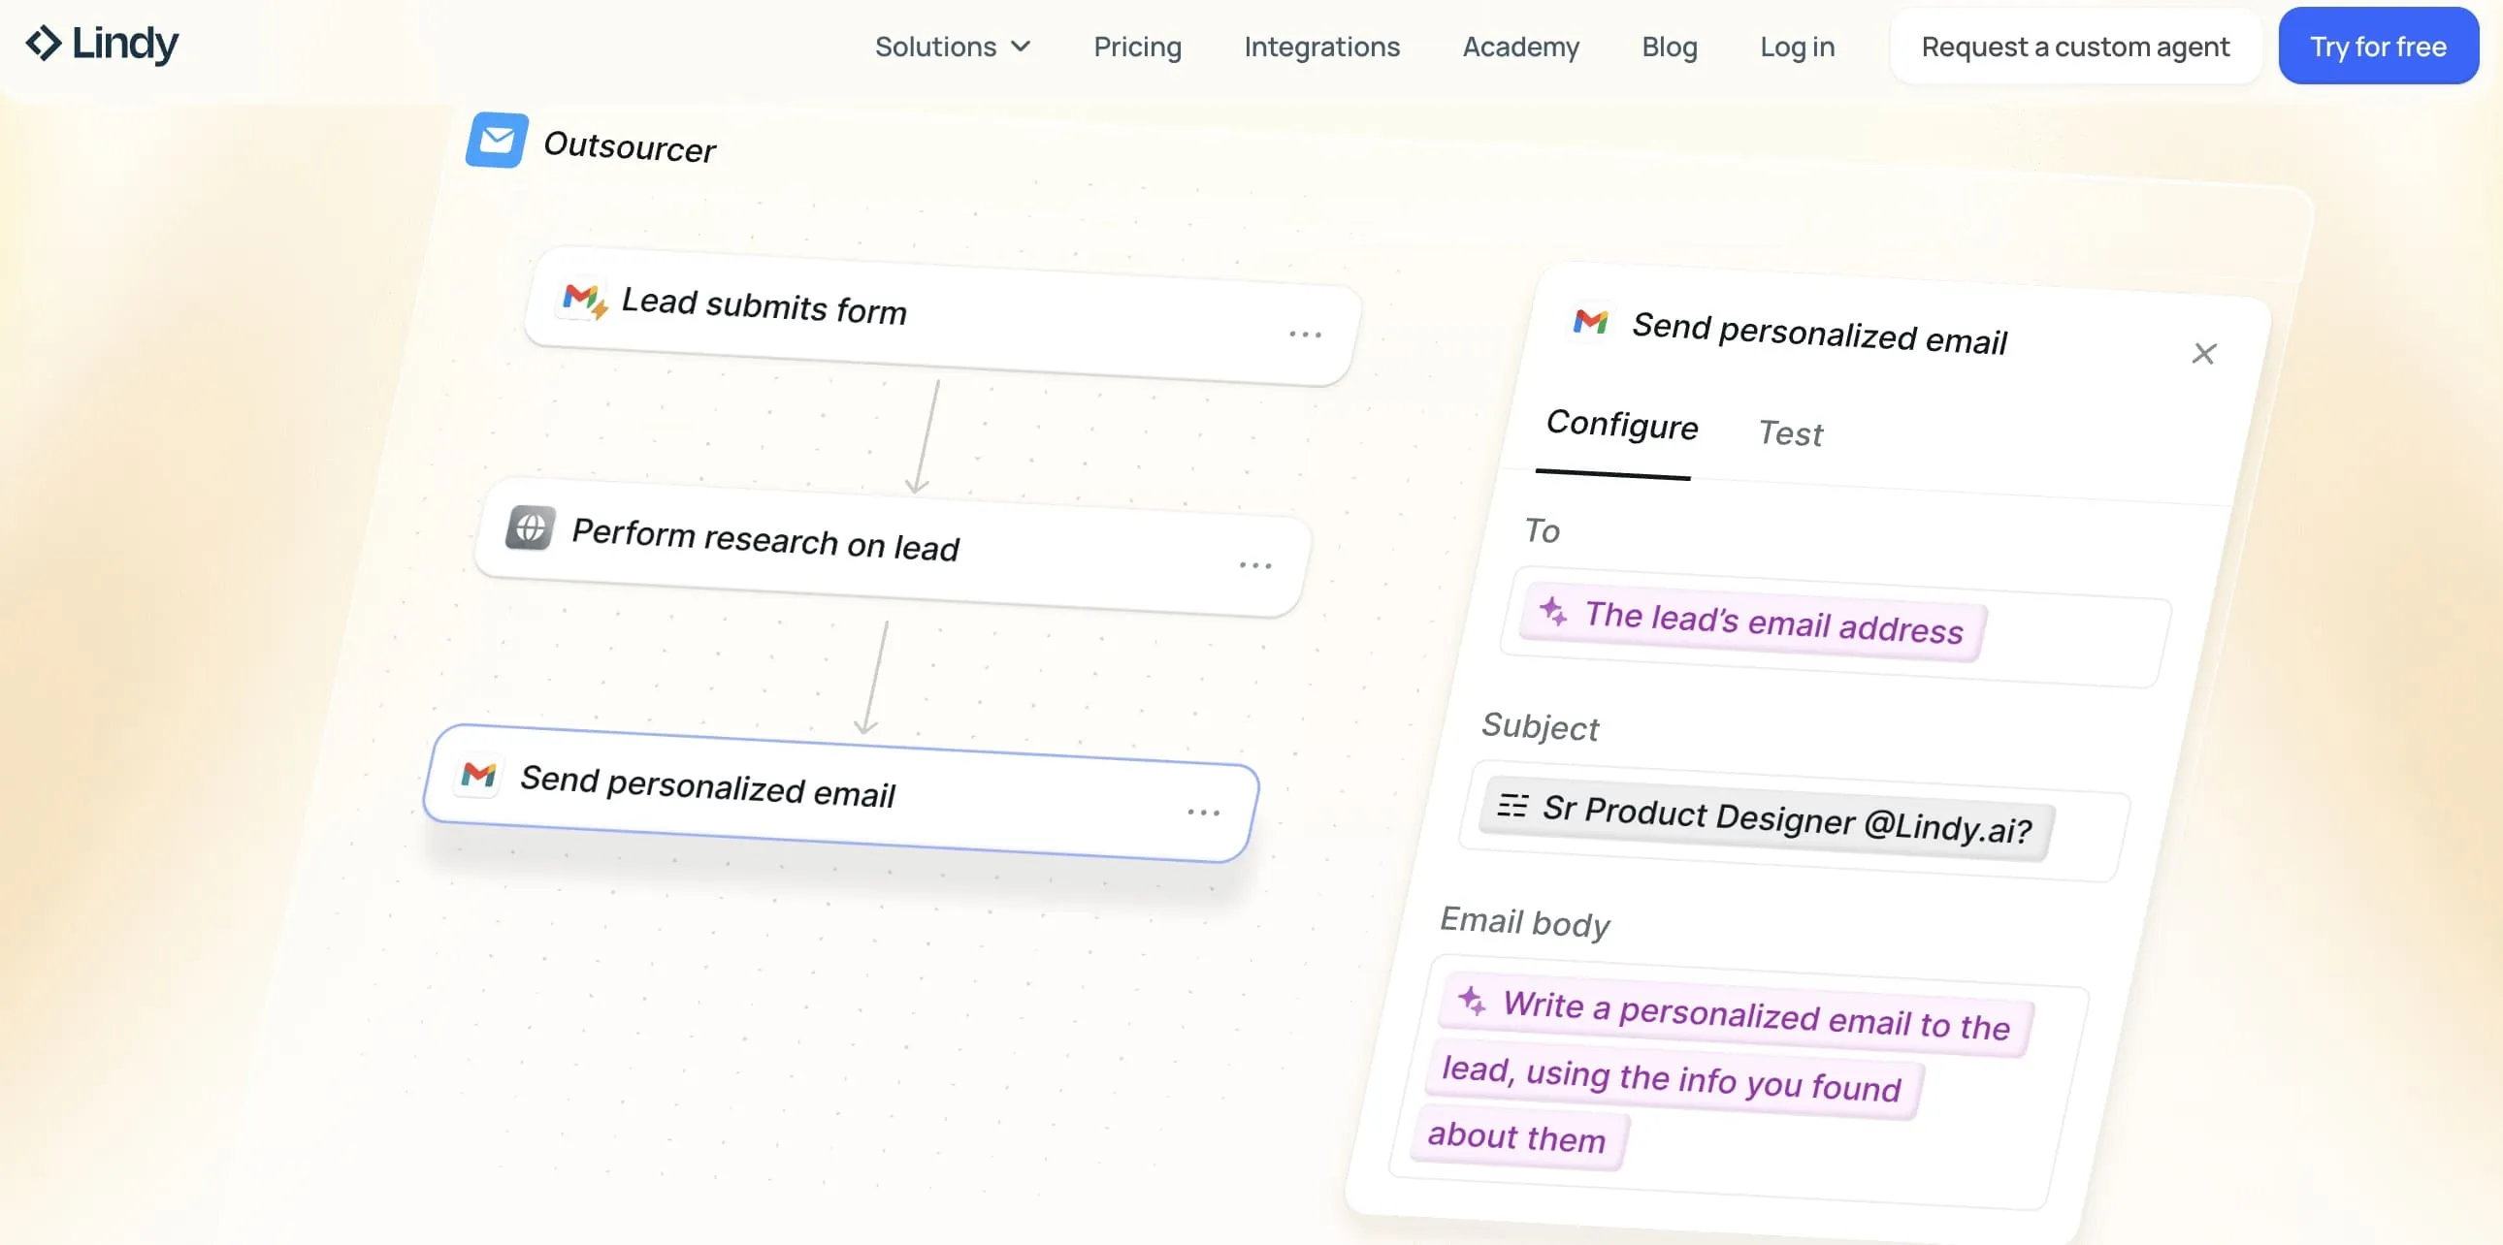Go to the Academy page
Viewport: 2503px width, 1245px height.
[x=1520, y=47]
